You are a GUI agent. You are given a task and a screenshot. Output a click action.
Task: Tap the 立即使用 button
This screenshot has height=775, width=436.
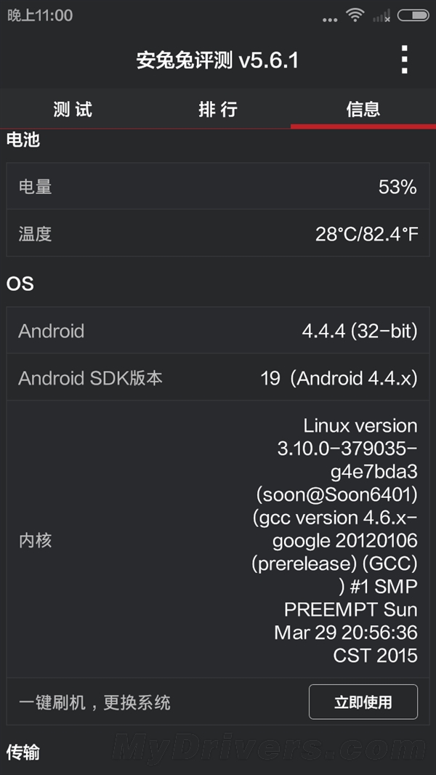pyautogui.click(x=363, y=702)
